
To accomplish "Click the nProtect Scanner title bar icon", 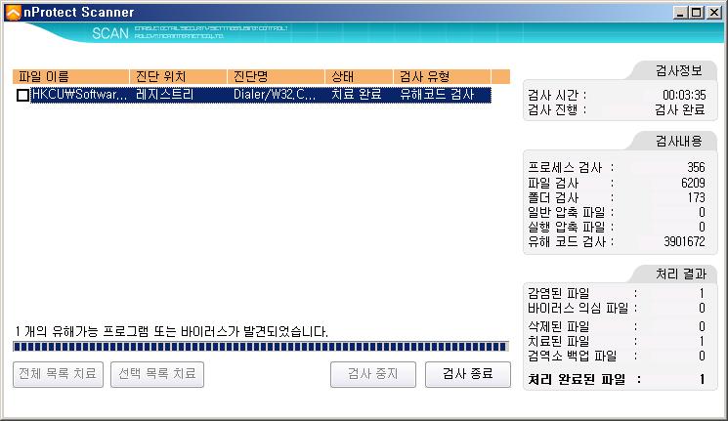I will [13, 13].
